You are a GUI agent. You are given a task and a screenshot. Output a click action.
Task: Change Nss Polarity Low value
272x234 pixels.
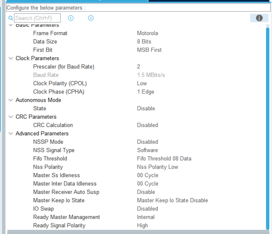pyautogui.click(x=157, y=167)
